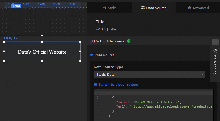220x121 pixels.
Task: Click the bottom-right resize handle of the widget
Action: 80,61
